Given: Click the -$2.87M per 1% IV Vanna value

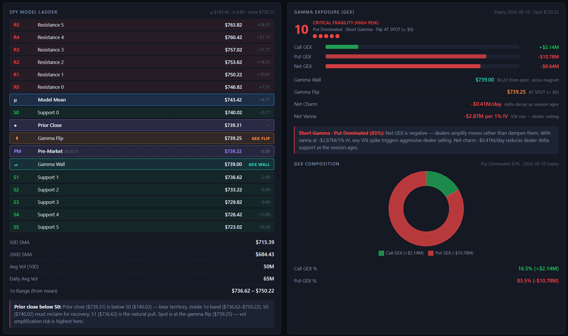Looking at the screenshot, I should click(x=486, y=116).
